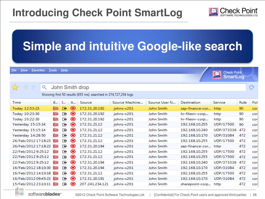Click the magnifier icon in search box
Screen dimensions: 265x199
(44, 87)
